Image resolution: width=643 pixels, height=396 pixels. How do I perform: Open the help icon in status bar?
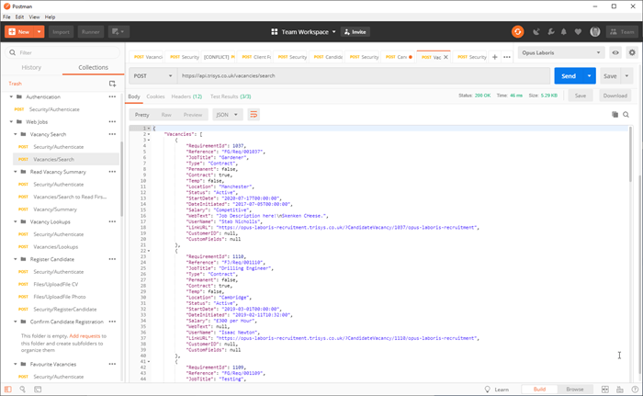(x=635, y=389)
